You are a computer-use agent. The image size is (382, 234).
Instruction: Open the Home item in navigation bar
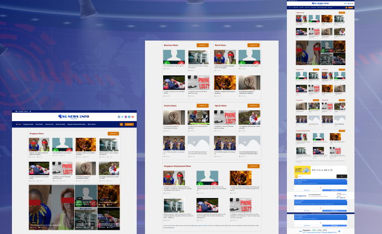coord(19,124)
